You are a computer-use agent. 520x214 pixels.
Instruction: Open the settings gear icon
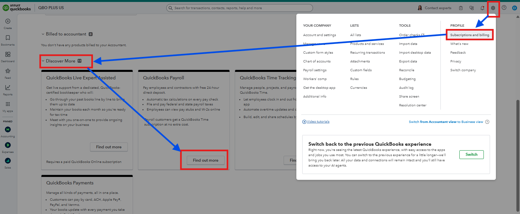point(493,8)
